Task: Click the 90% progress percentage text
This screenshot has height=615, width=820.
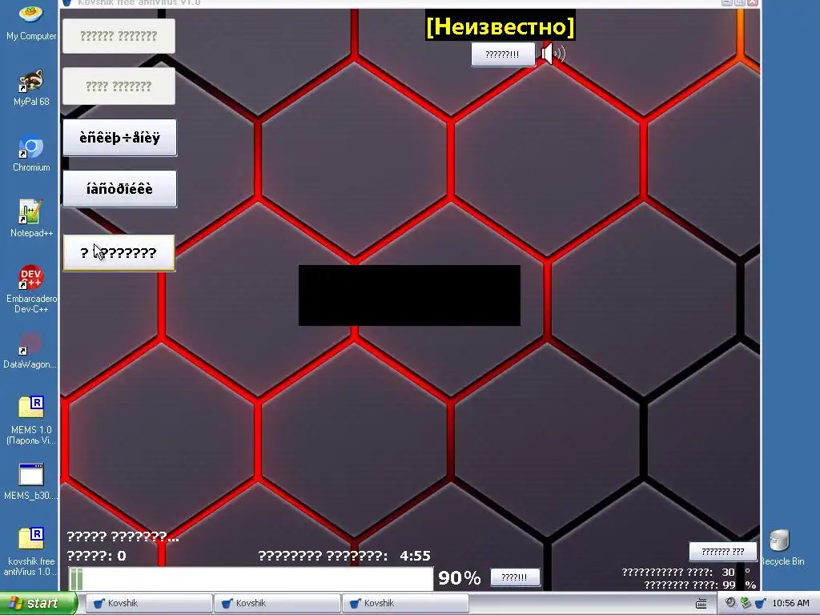Action: [x=460, y=578]
